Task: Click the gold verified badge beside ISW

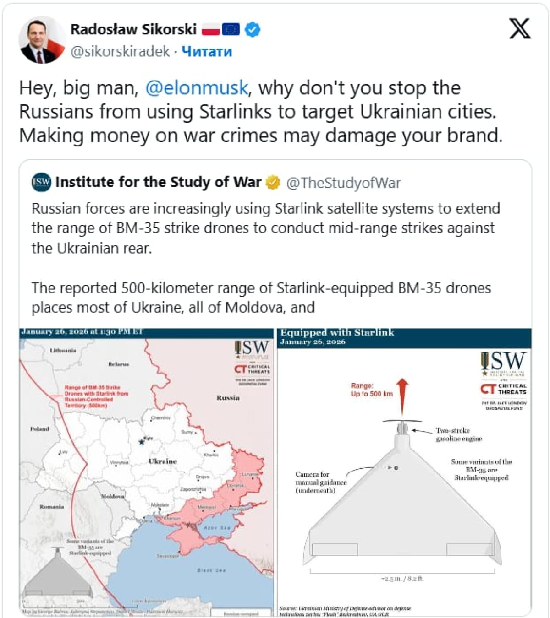Action: coord(273,182)
